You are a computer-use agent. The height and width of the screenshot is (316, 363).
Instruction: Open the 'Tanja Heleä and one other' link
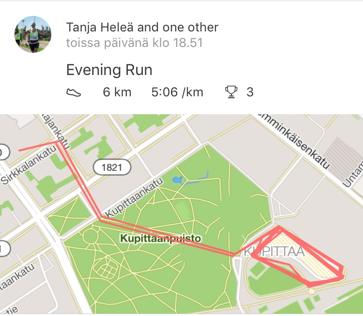pos(142,27)
